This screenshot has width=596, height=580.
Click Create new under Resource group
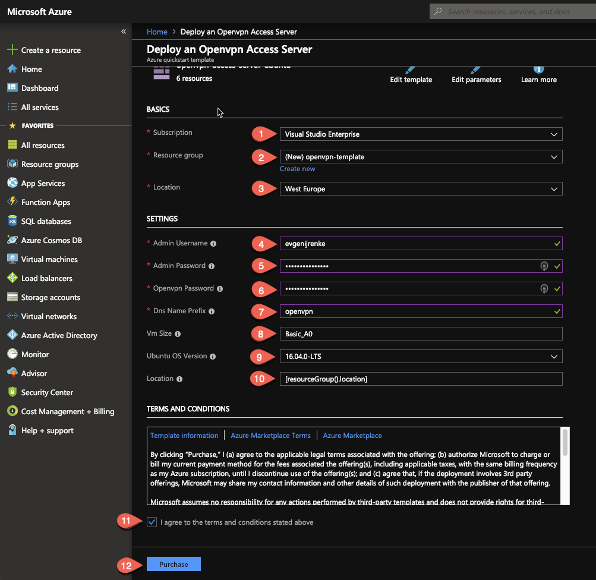click(297, 168)
